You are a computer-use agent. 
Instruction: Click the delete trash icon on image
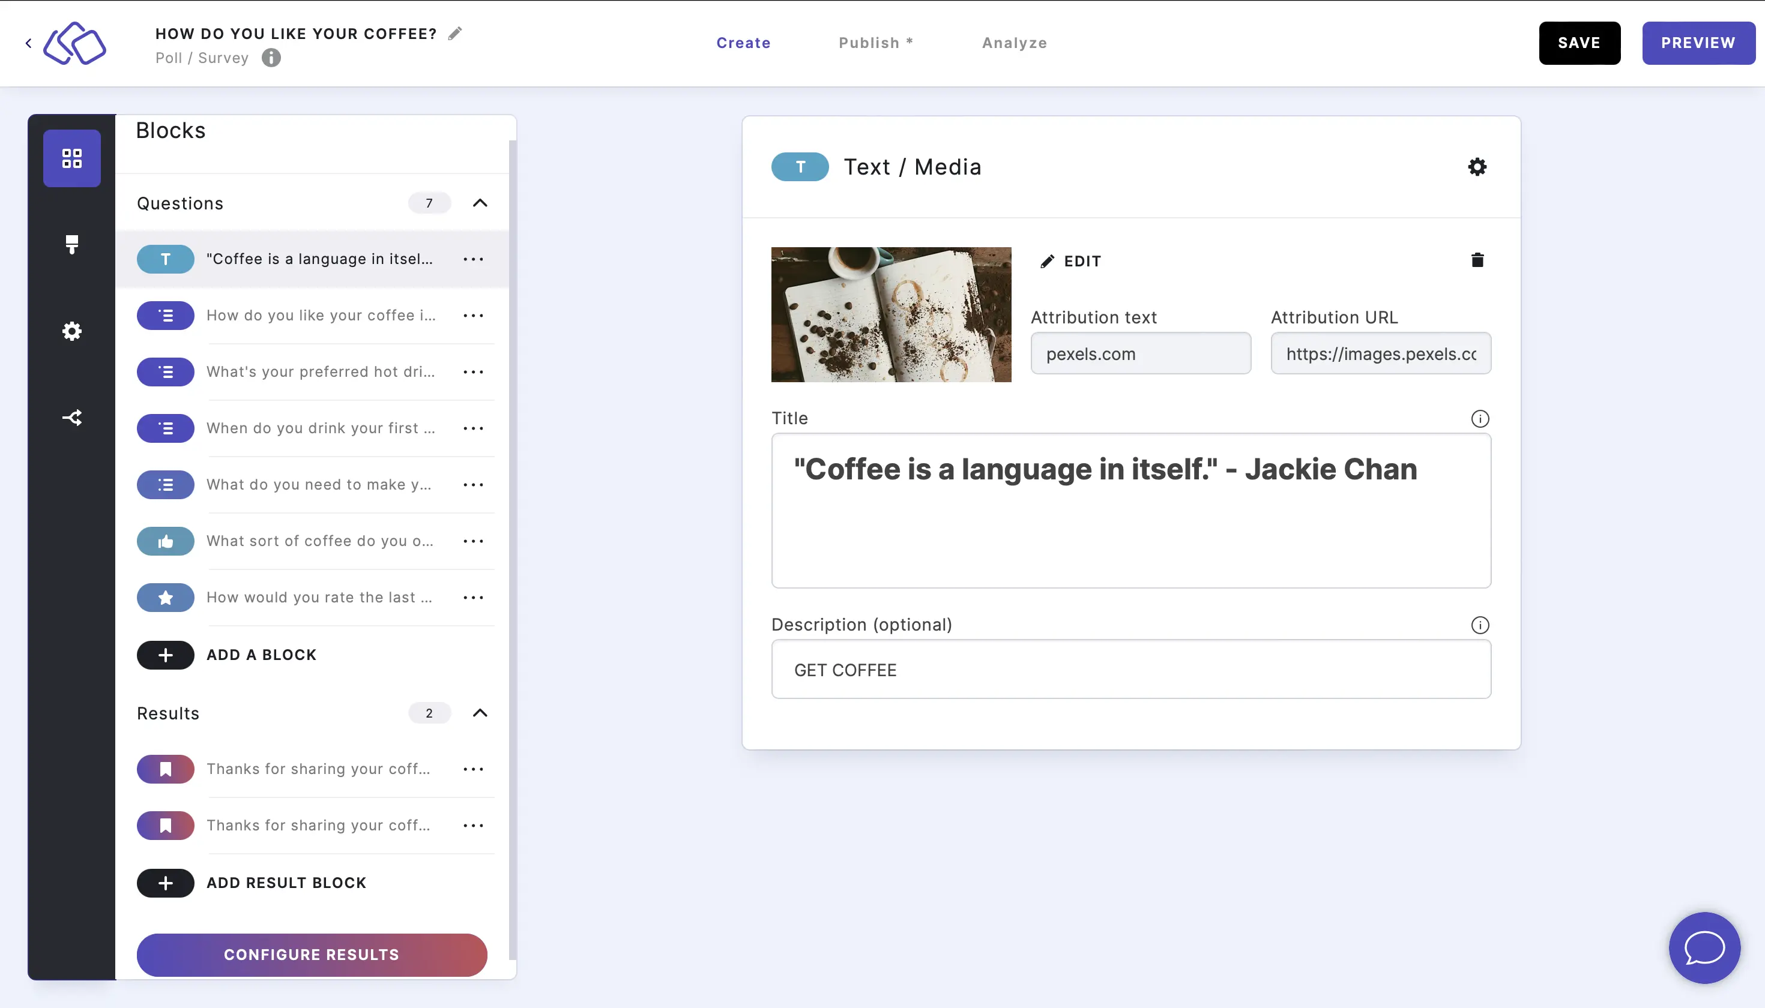point(1476,259)
